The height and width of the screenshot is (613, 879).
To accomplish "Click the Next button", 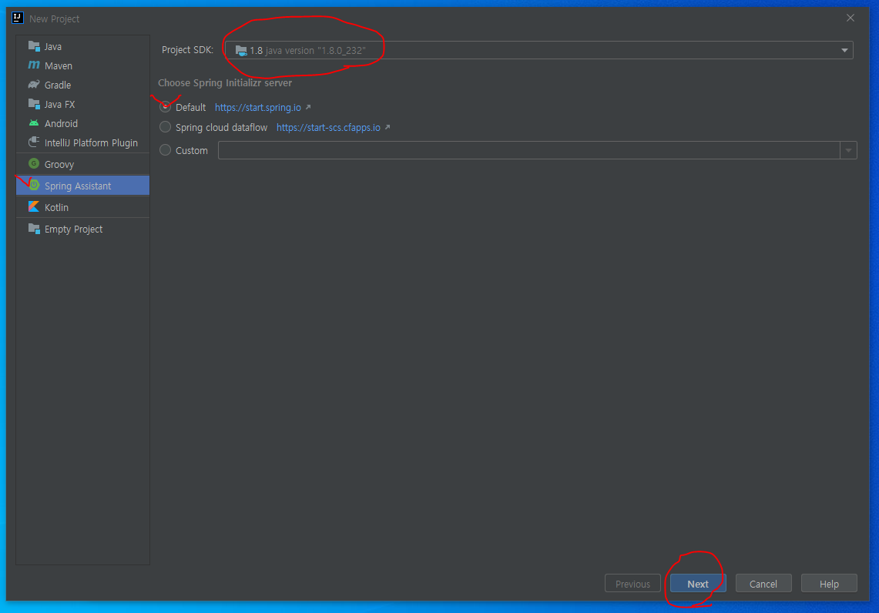I will [698, 583].
